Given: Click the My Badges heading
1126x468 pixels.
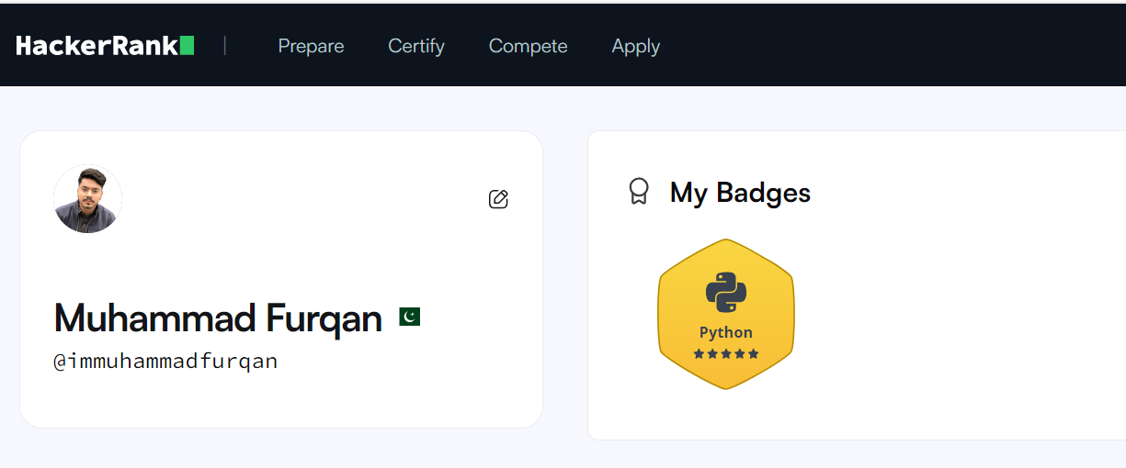Looking at the screenshot, I should pyautogui.click(x=740, y=193).
